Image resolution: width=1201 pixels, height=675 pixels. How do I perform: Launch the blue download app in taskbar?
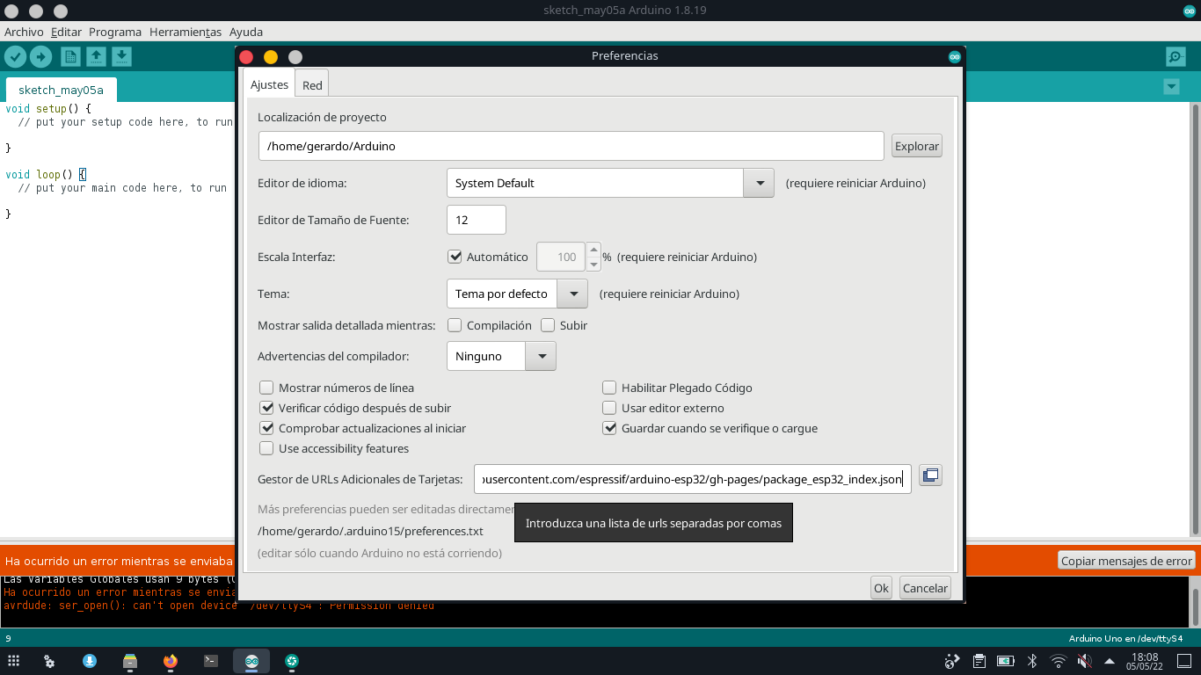pyautogui.click(x=90, y=661)
